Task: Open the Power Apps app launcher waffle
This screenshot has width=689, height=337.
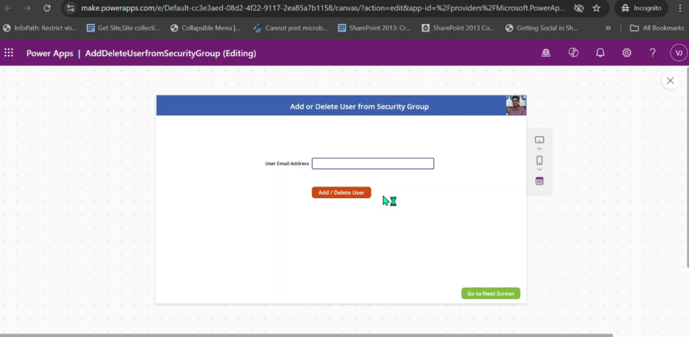Action: [x=9, y=53]
